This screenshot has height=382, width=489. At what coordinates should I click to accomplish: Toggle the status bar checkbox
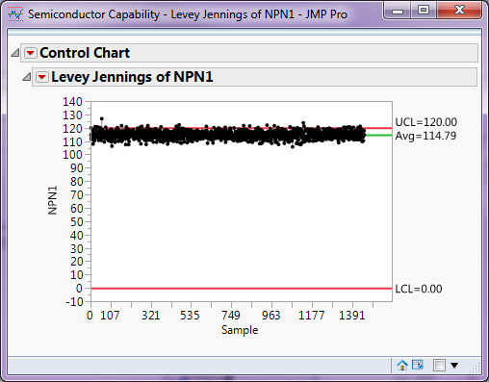click(439, 366)
